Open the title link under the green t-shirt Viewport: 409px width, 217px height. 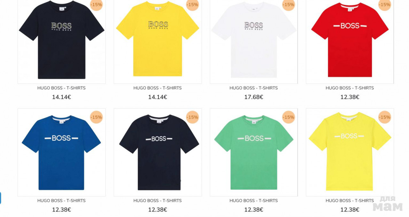coord(254,201)
